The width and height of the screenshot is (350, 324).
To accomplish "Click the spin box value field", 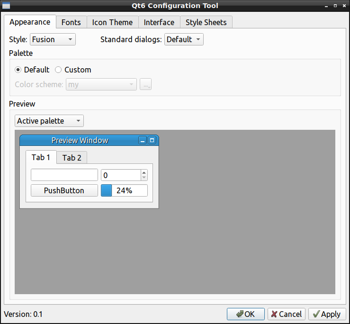I will coord(121,175).
